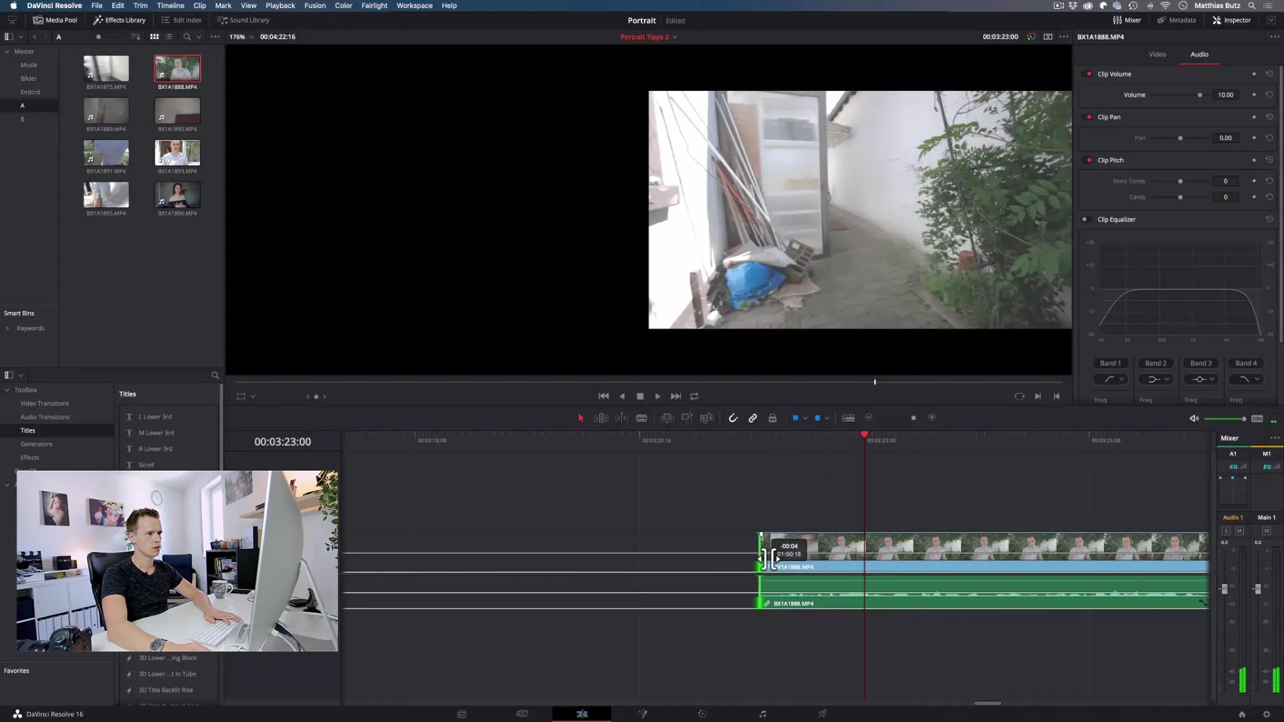
Task: Mute audio with the speaker icon
Action: [x=1194, y=418]
